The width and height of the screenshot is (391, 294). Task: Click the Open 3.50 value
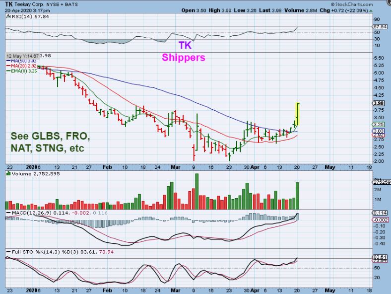[x=194, y=10]
